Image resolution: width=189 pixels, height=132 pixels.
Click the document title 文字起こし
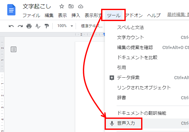click(37, 6)
